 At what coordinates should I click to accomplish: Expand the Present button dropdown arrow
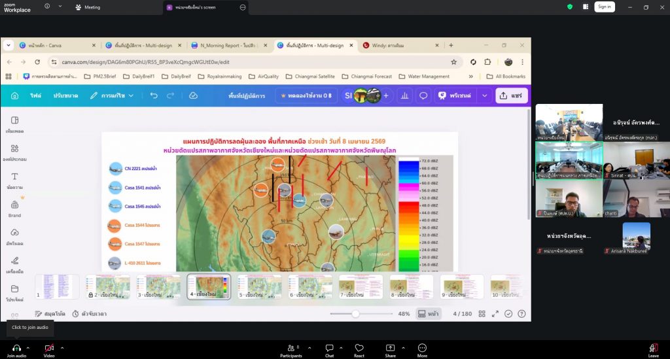coord(484,95)
